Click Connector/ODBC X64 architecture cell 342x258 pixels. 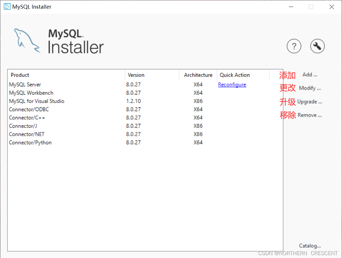[x=198, y=109]
